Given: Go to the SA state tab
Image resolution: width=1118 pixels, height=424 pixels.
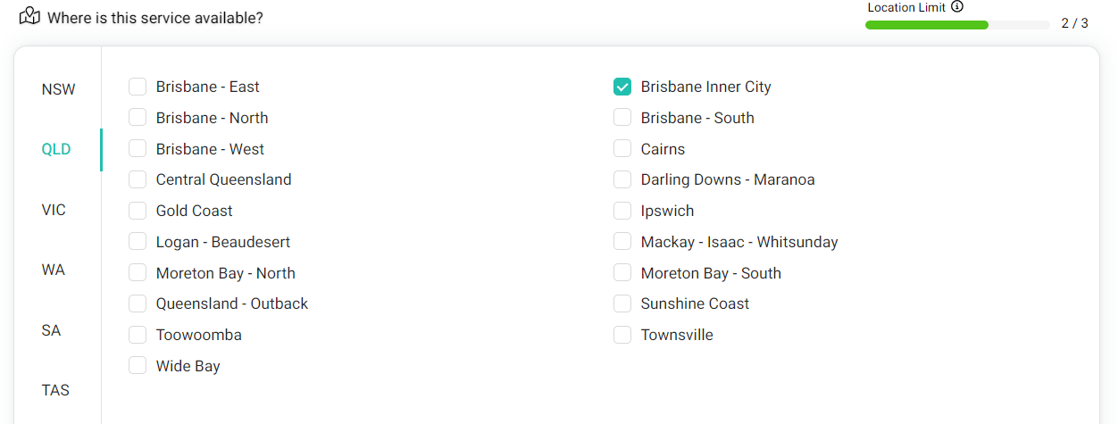Looking at the screenshot, I should click(51, 330).
